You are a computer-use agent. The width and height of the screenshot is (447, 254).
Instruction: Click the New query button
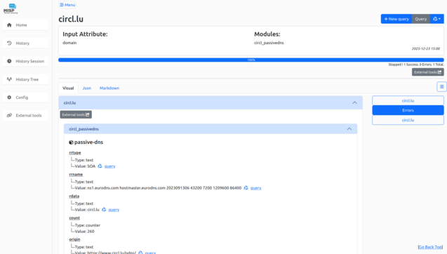(x=396, y=19)
